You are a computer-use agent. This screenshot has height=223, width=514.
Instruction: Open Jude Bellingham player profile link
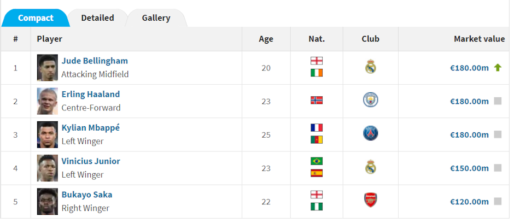pos(95,61)
